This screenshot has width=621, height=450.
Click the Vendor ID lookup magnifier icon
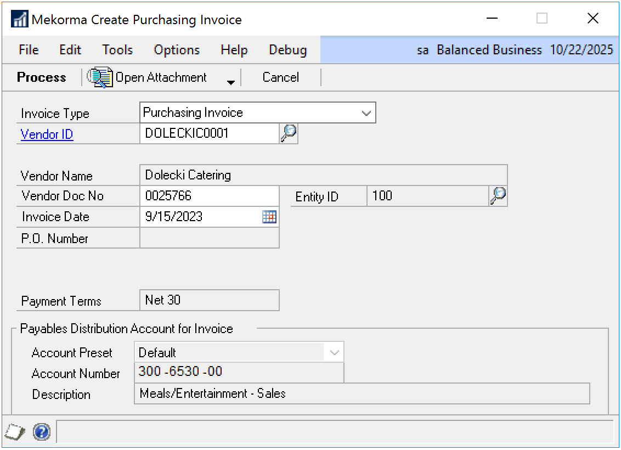click(289, 133)
